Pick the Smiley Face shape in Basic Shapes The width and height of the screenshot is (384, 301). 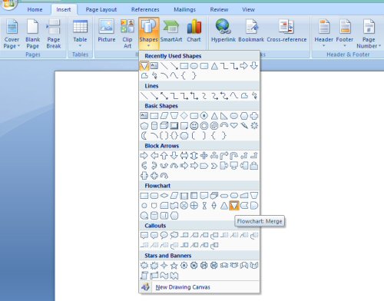point(194,126)
